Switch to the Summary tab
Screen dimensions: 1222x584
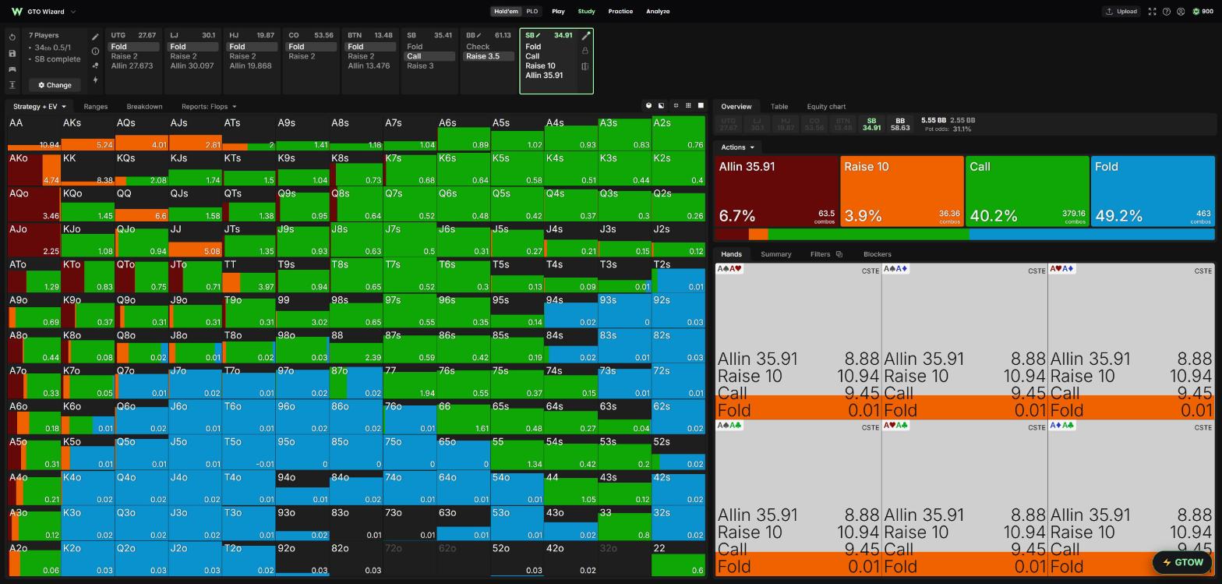point(775,254)
